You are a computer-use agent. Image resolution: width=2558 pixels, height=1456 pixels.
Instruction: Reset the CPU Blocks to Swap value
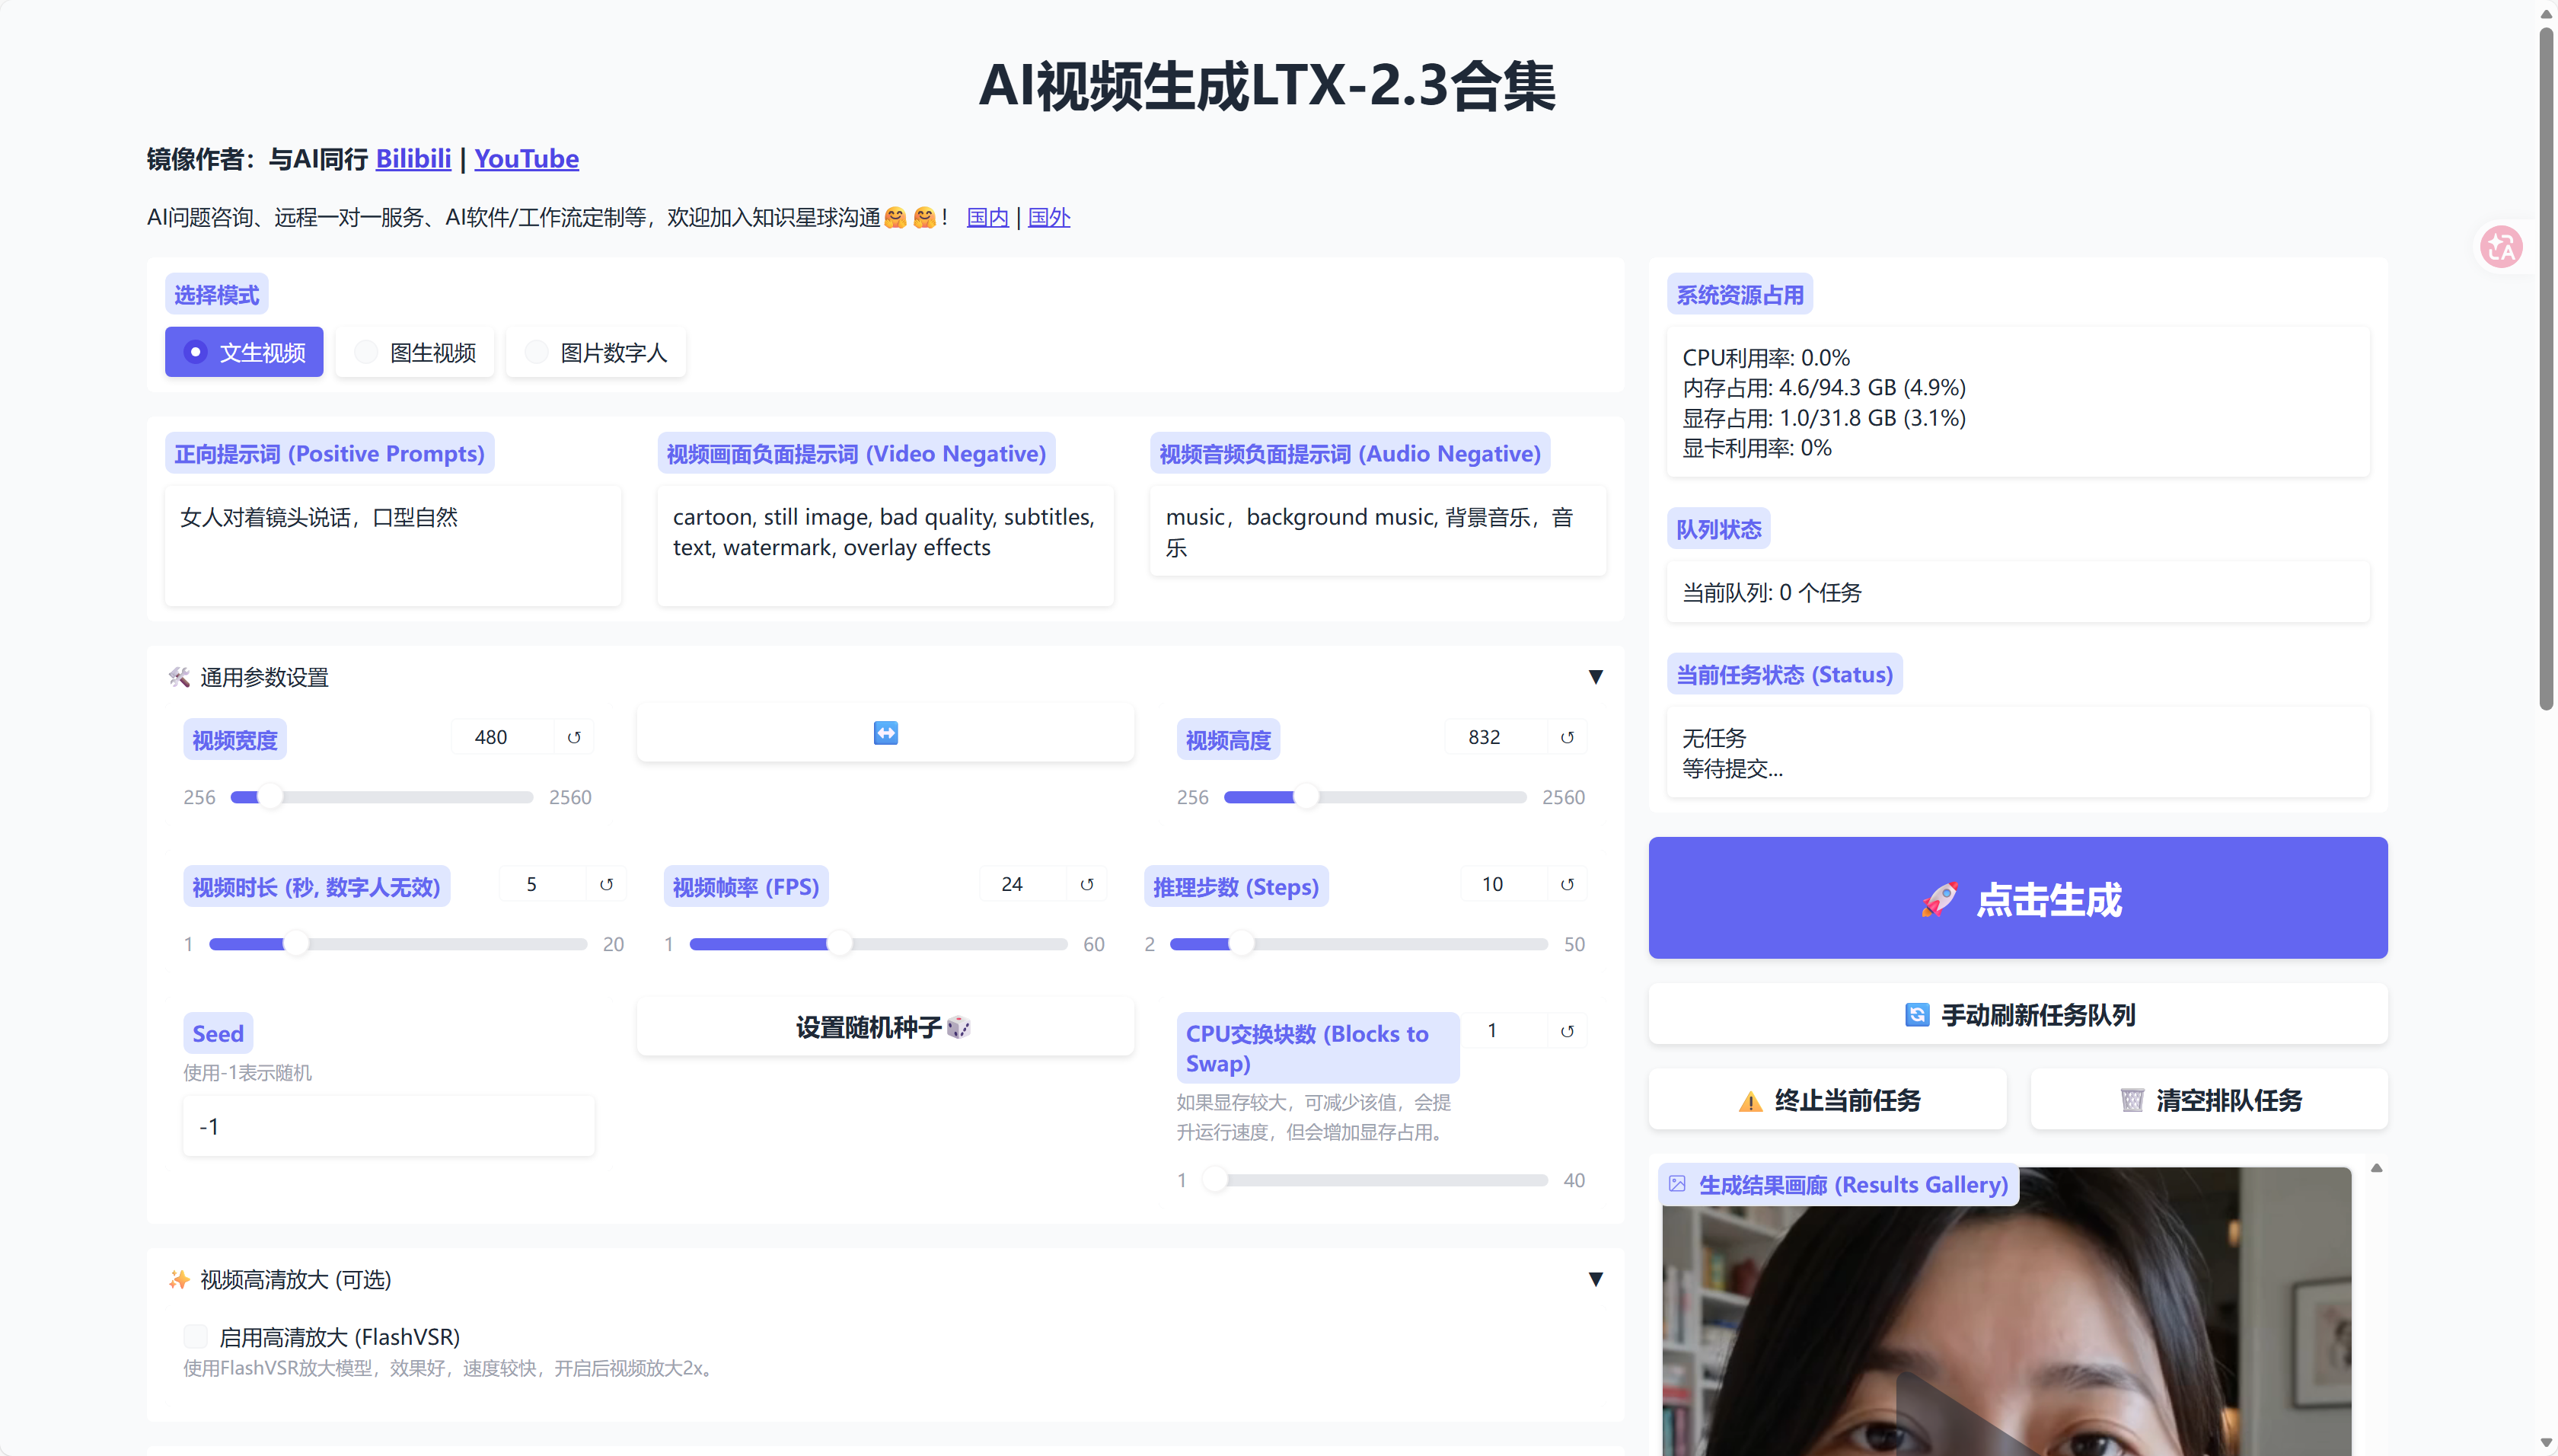1566,1032
